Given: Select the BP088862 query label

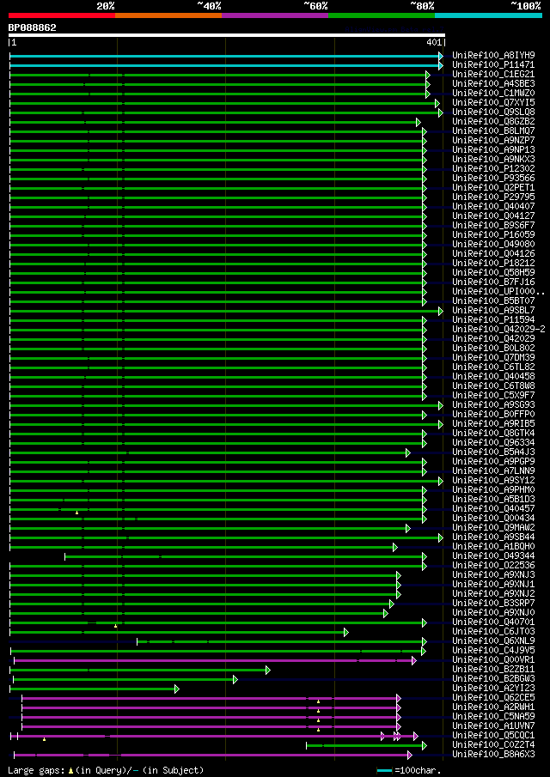Looking at the screenshot, I should click(x=33, y=27).
